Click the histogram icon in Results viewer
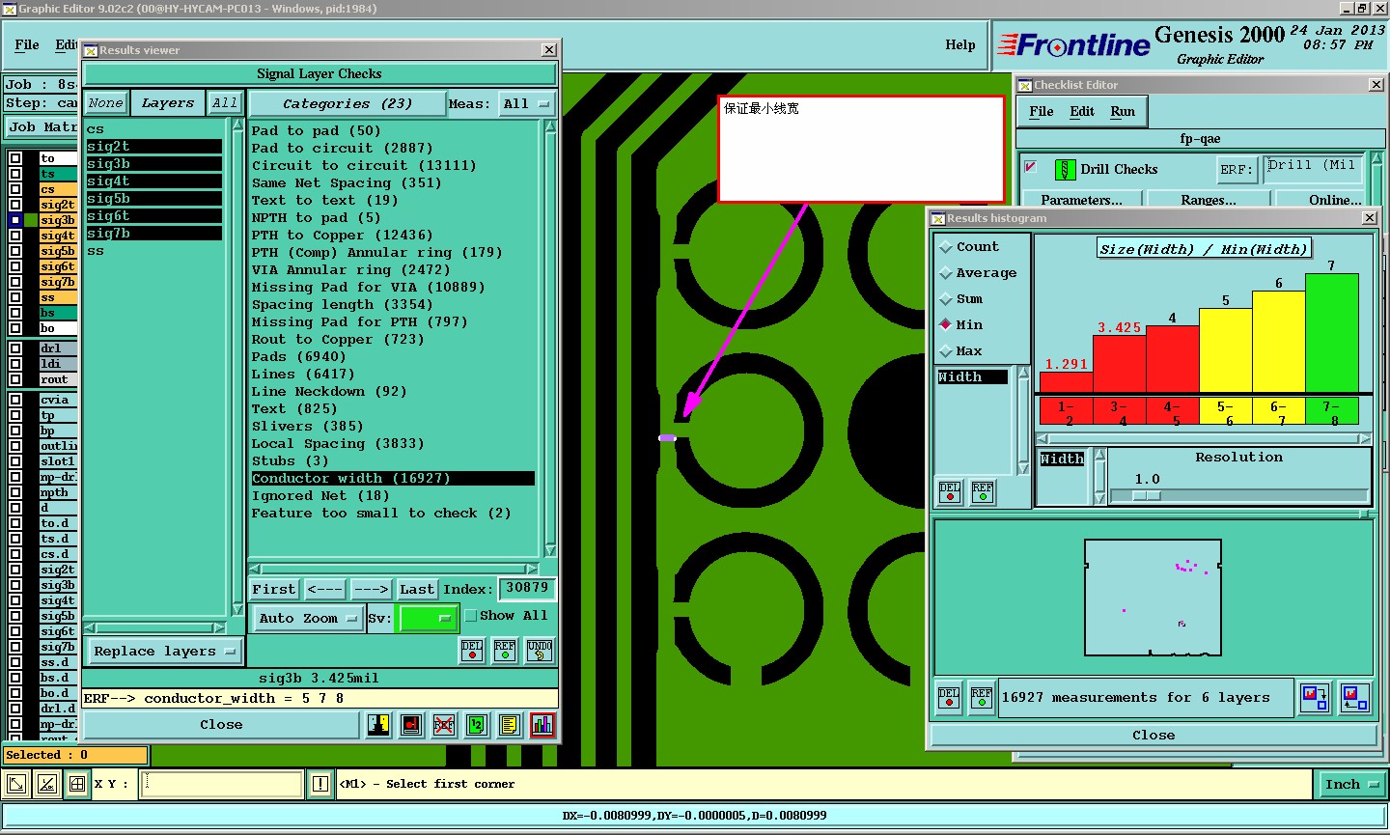The image size is (1390, 835). tap(542, 725)
